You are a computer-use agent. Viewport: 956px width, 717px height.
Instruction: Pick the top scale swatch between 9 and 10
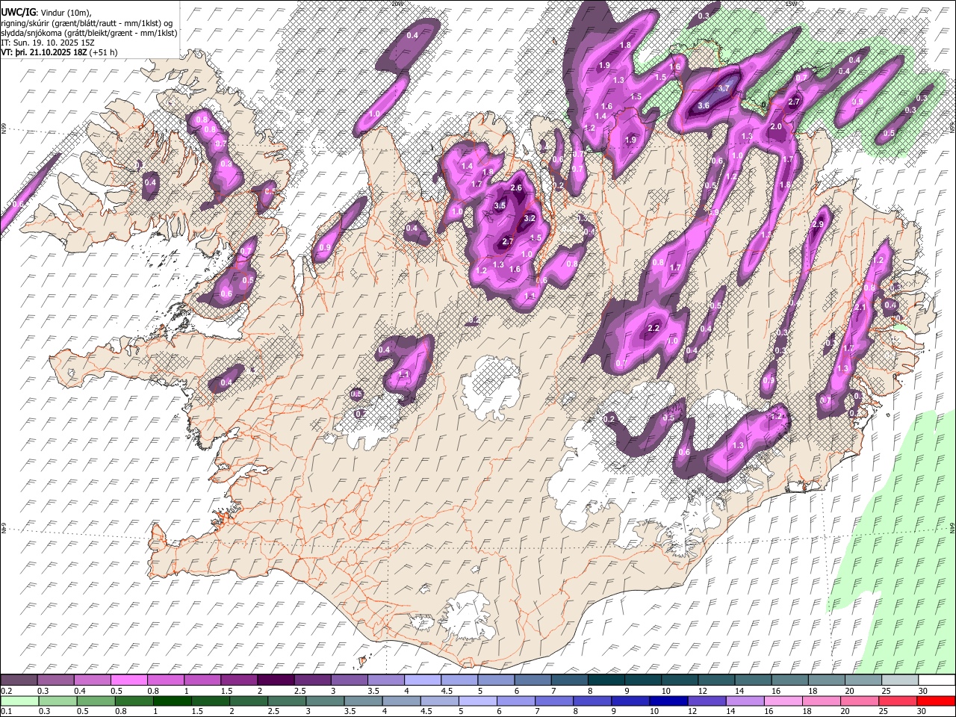tap(644, 680)
